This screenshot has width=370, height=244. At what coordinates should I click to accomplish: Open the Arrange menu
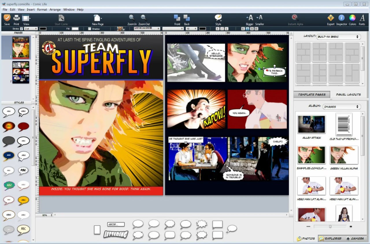(55, 10)
